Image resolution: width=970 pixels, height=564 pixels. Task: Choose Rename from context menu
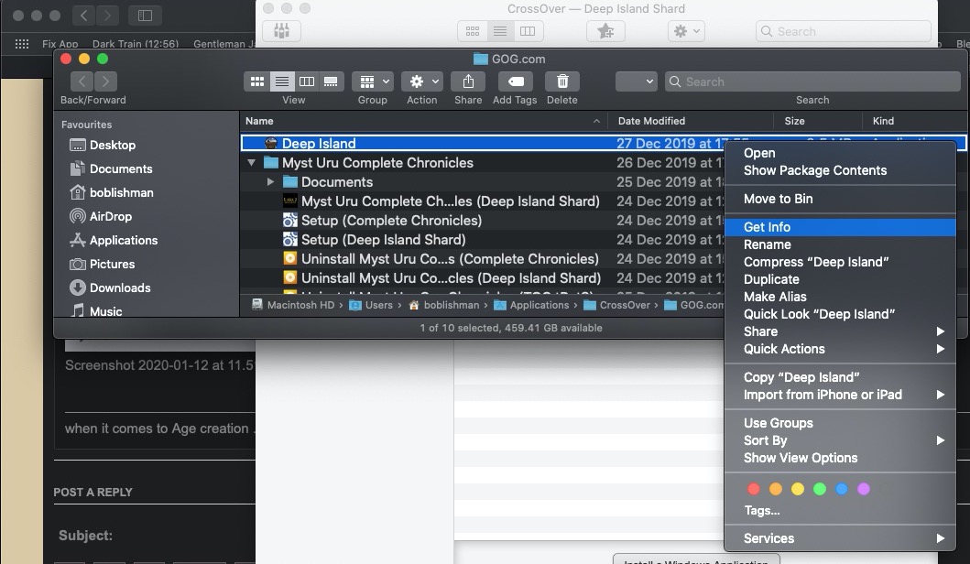[840, 244]
